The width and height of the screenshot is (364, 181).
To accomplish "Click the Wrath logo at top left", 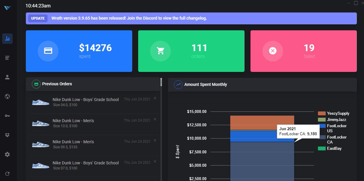I will click(x=7, y=8).
